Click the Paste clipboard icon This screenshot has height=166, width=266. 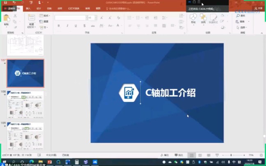point(7,18)
